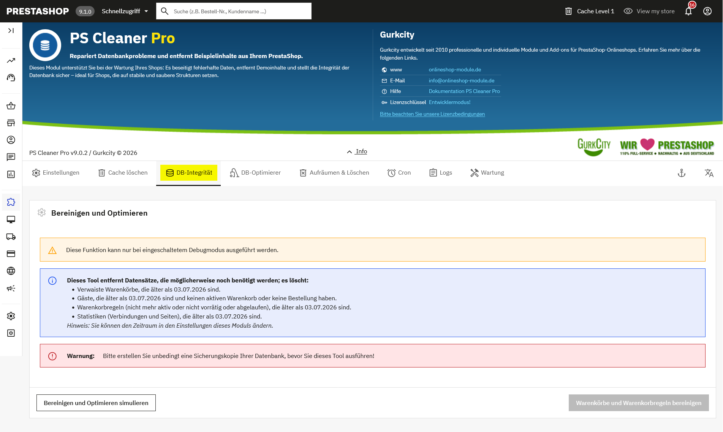Open Shipping truck icon in sidebar

11,236
